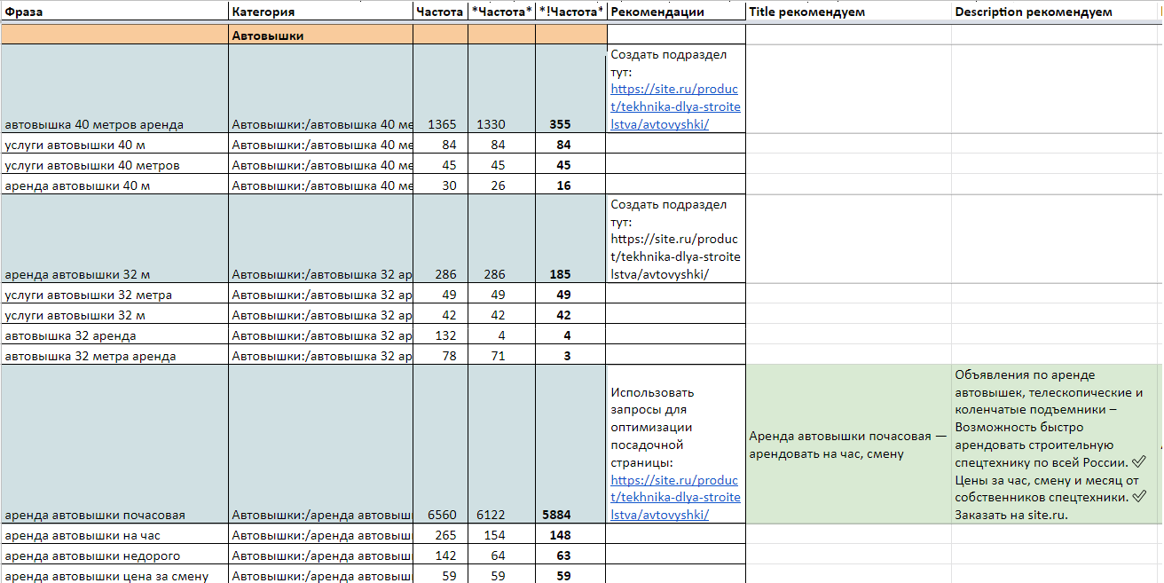Click category cell in аренда автовышки цена за смену row
The height and width of the screenshot is (583, 1164).
coord(320,576)
